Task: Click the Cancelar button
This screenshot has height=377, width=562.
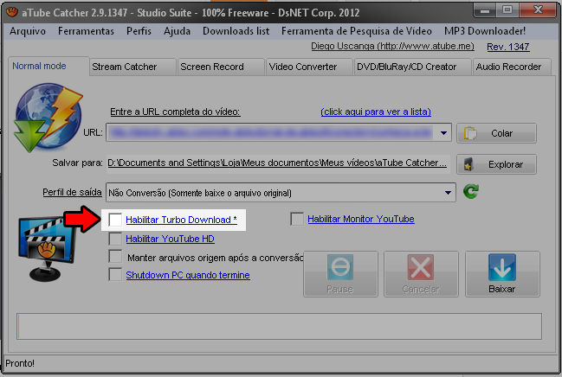Action: click(x=421, y=274)
